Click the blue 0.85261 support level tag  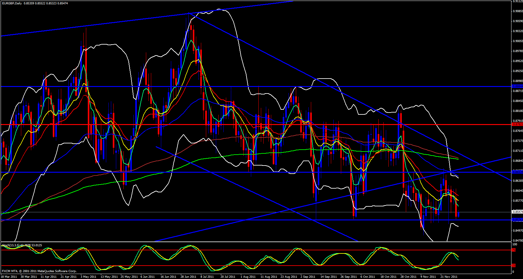[517, 220]
